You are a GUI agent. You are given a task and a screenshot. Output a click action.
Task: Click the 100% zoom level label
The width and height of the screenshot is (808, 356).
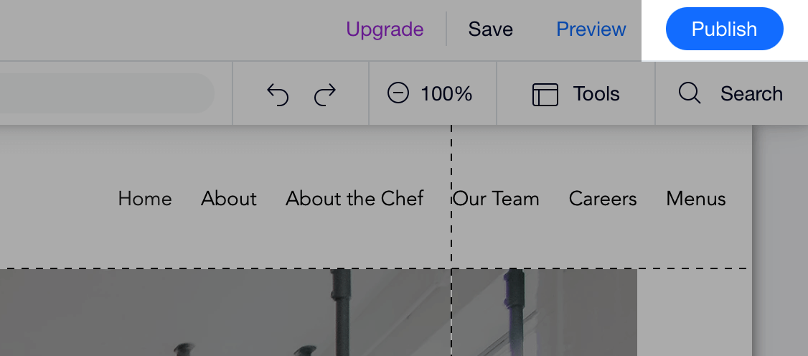click(x=446, y=94)
